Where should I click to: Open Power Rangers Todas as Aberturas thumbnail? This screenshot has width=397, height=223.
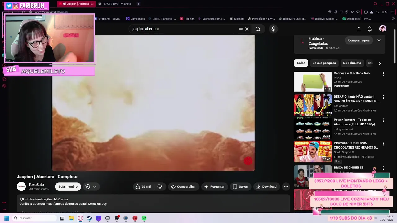(x=313, y=128)
